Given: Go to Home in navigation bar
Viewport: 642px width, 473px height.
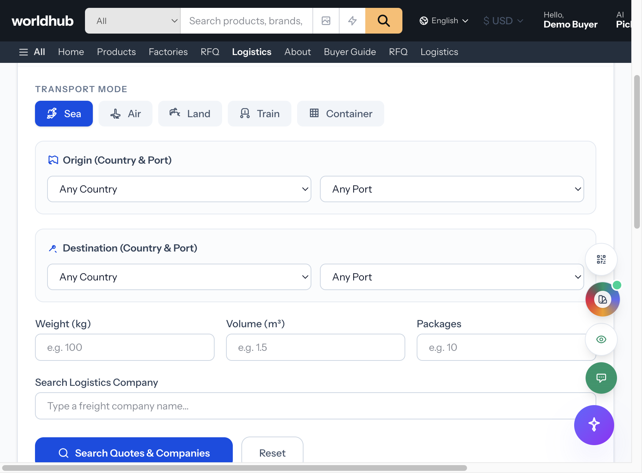Looking at the screenshot, I should 71,52.
